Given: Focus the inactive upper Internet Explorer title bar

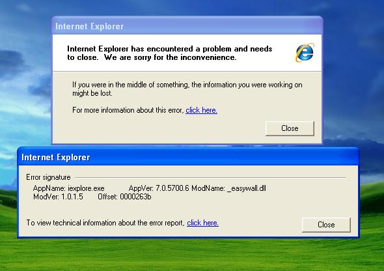Looking at the screenshot, I should 187,26.
